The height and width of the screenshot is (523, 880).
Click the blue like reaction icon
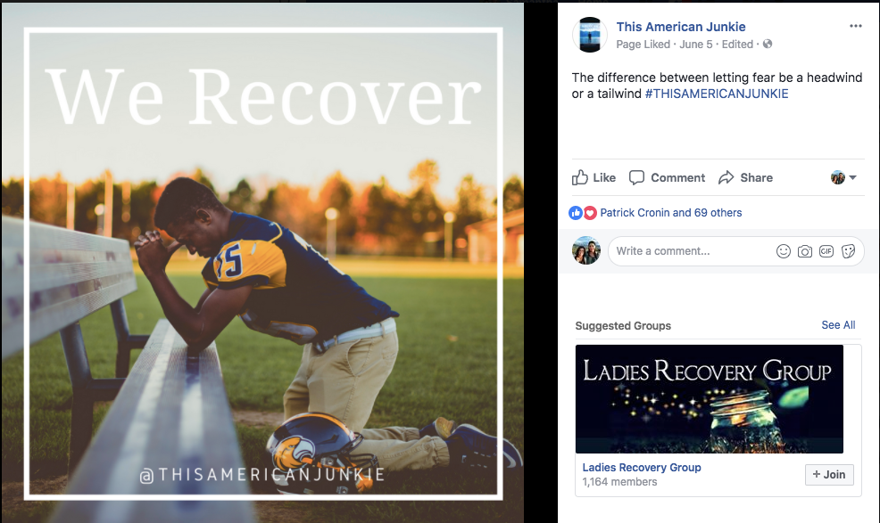[x=576, y=213]
